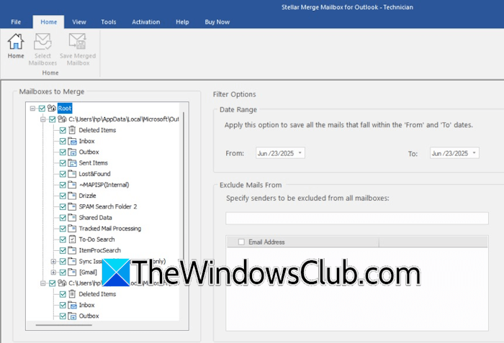Uncheck the first Inbox checkbox
The width and height of the screenshot is (504, 343).
(x=63, y=141)
